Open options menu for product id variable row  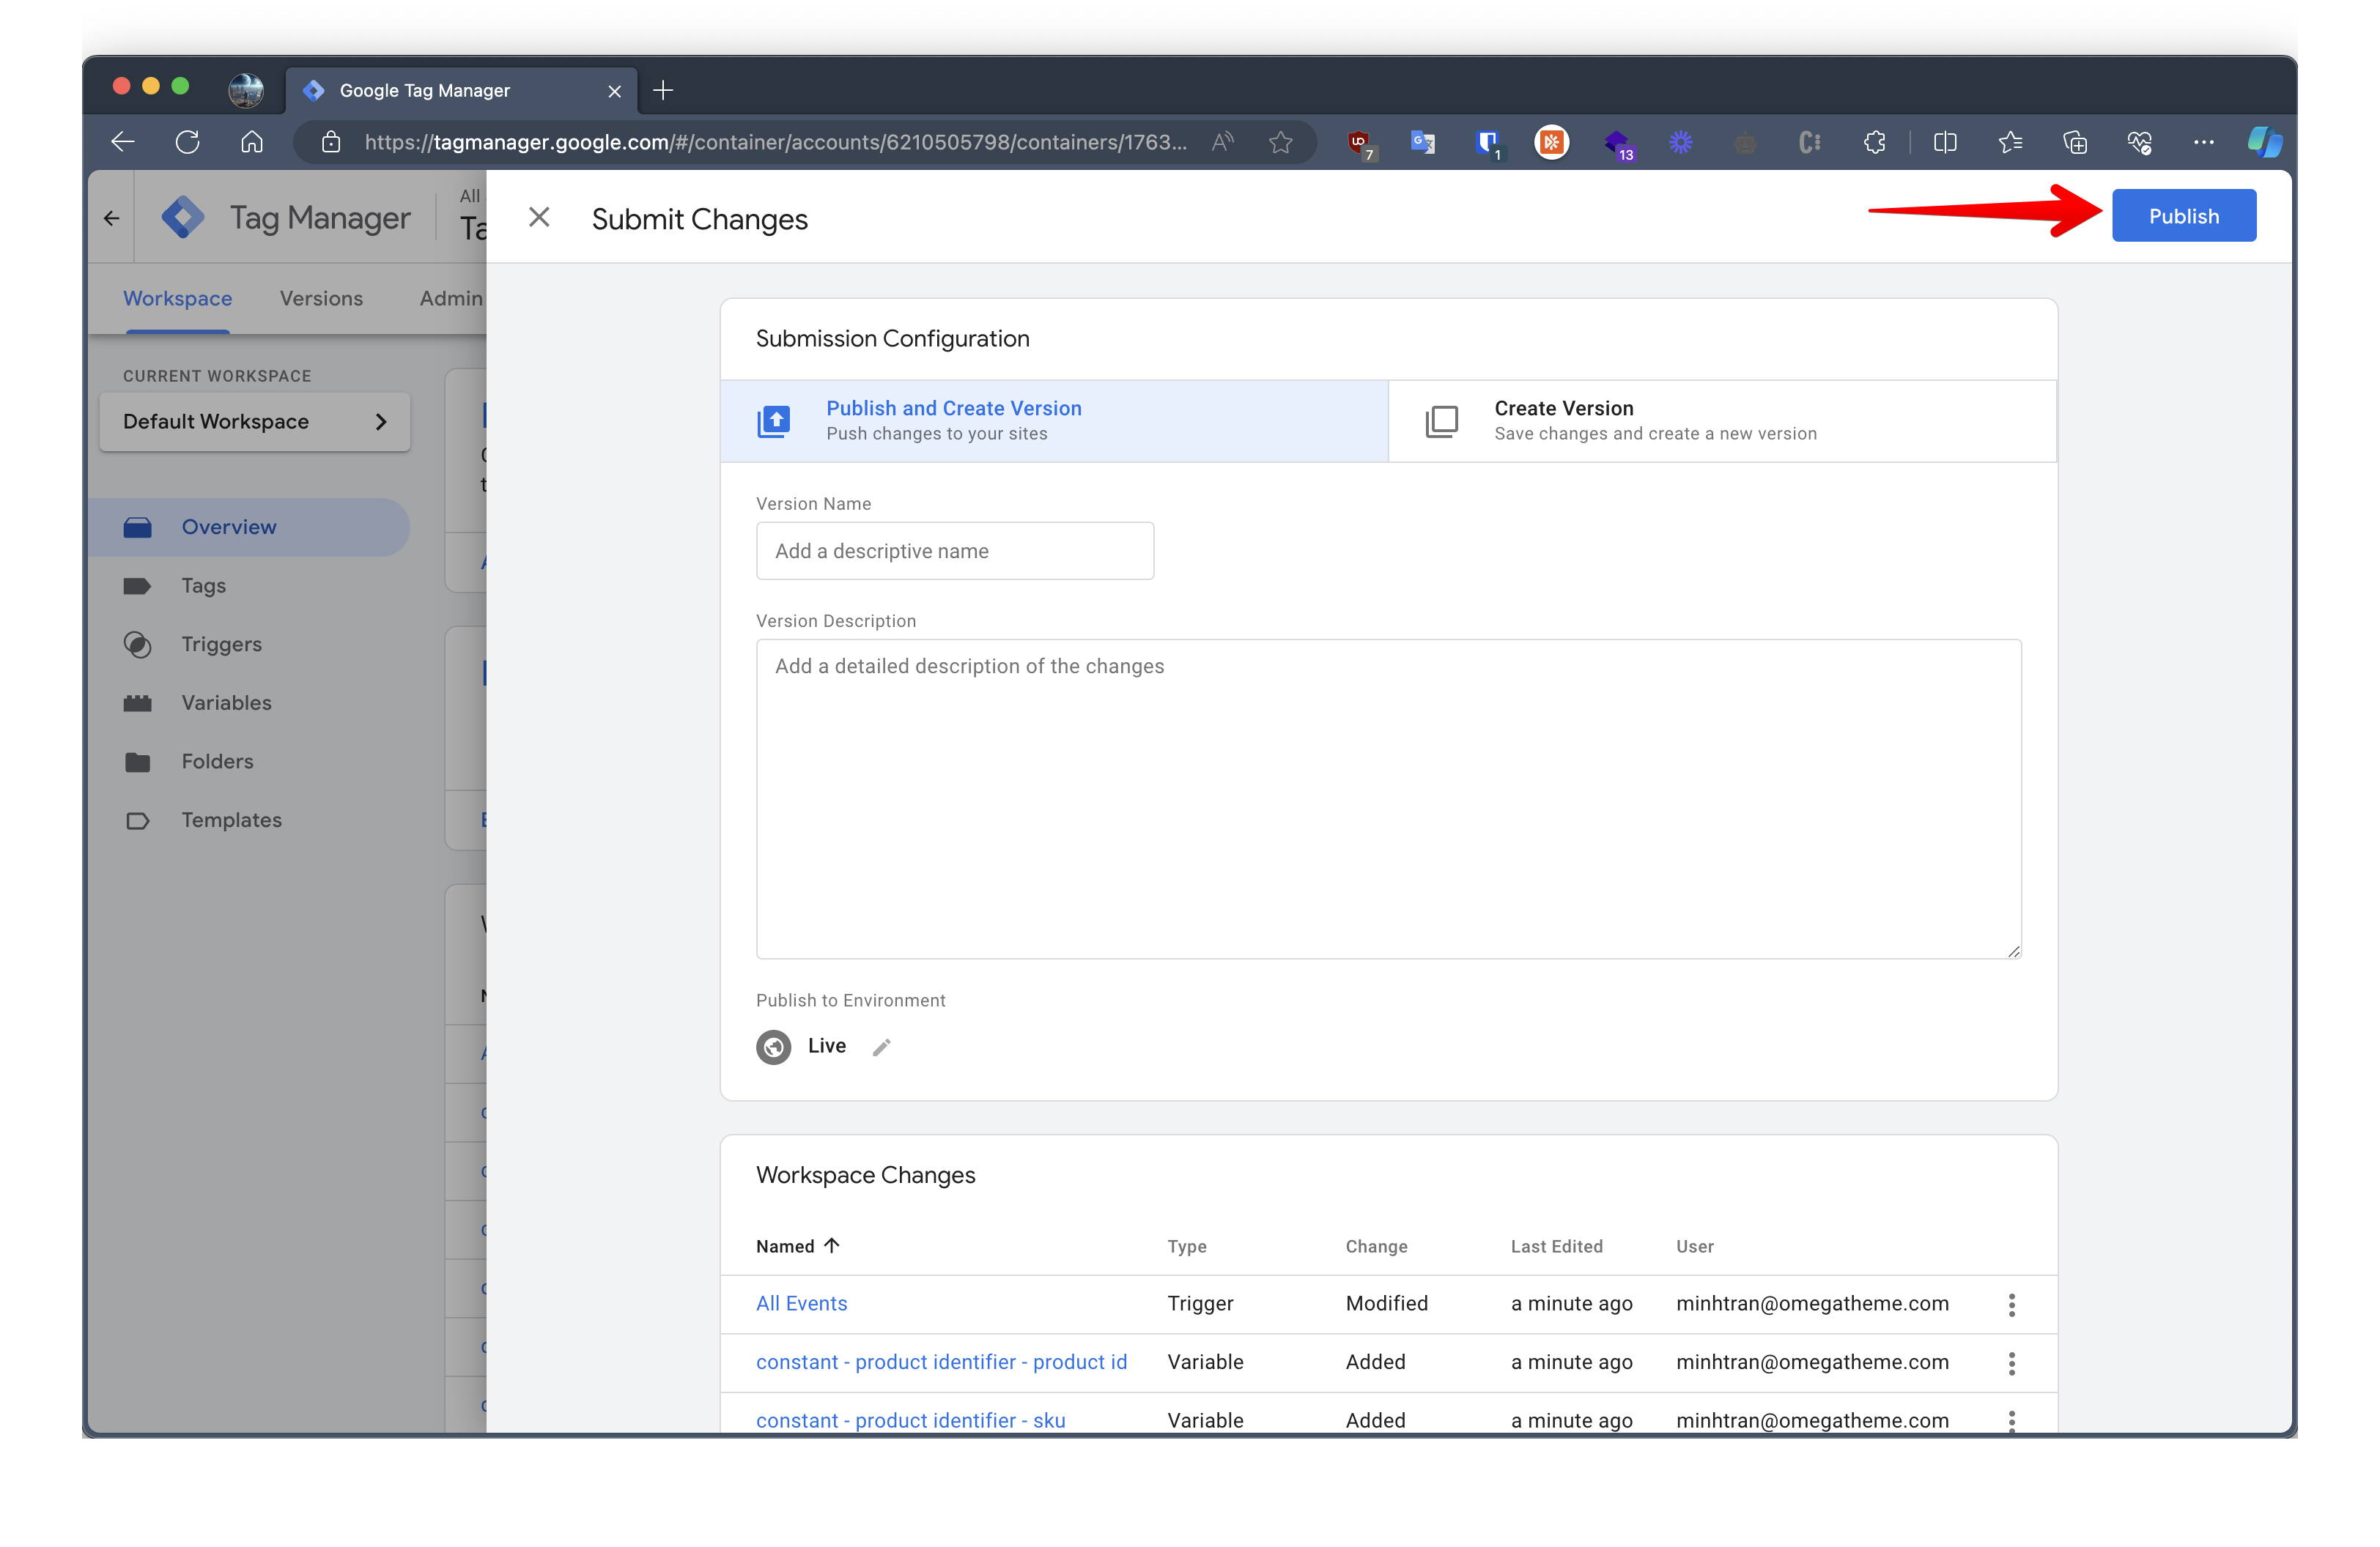click(x=2011, y=1363)
